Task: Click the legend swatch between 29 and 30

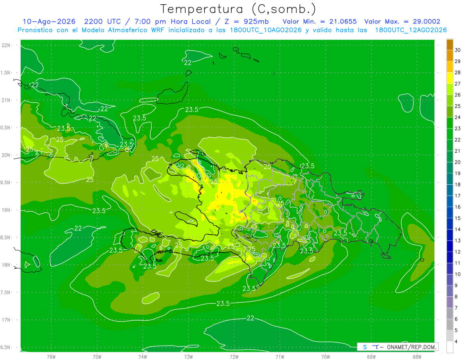Action: pyautogui.click(x=450, y=55)
